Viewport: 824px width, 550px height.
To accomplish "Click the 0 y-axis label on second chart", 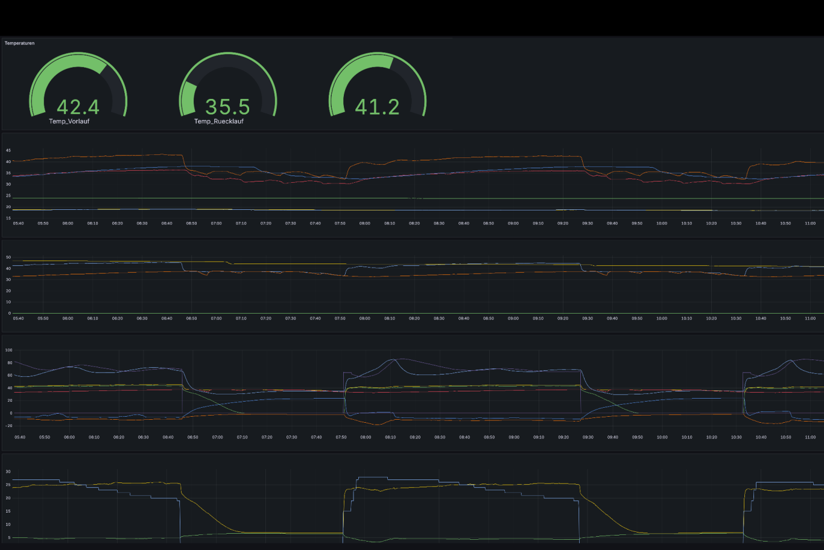I will point(9,313).
